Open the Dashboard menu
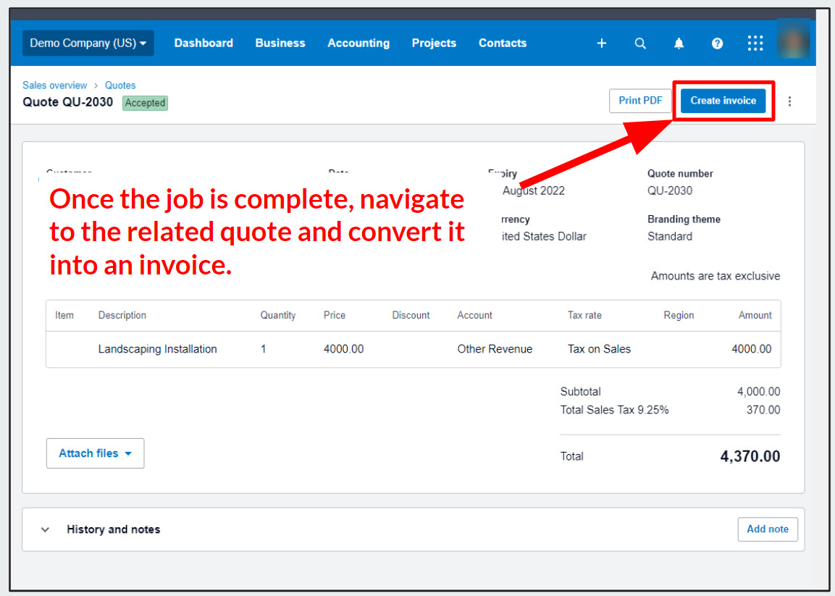Viewport: 835px width, 596px height. (x=203, y=43)
